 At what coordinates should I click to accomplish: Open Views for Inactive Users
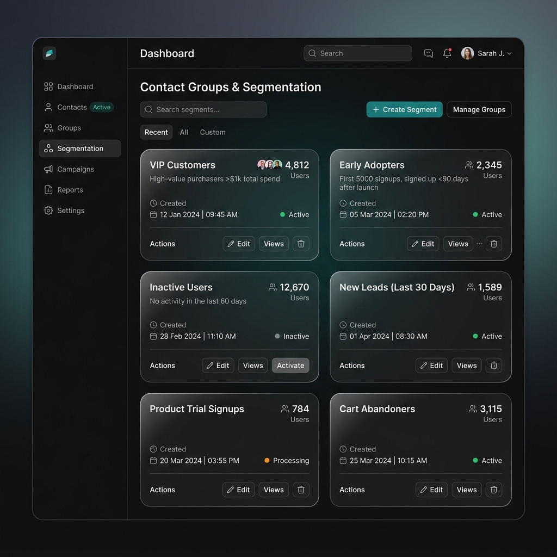point(253,366)
